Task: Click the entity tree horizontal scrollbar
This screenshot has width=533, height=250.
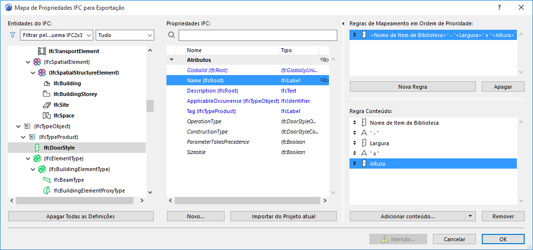Action: (75, 200)
